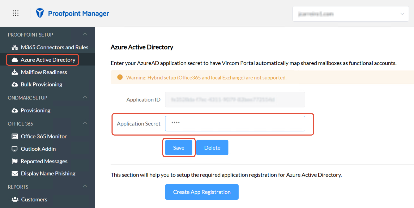Image resolution: width=414 pixels, height=208 pixels.
Task: Open Outlook Addin page
Action: tap(47, 149)
